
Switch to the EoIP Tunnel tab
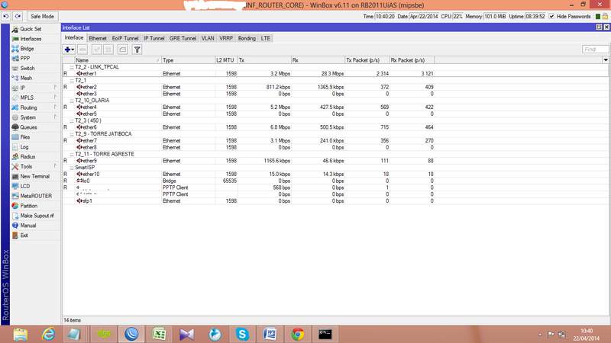(125, 38)
